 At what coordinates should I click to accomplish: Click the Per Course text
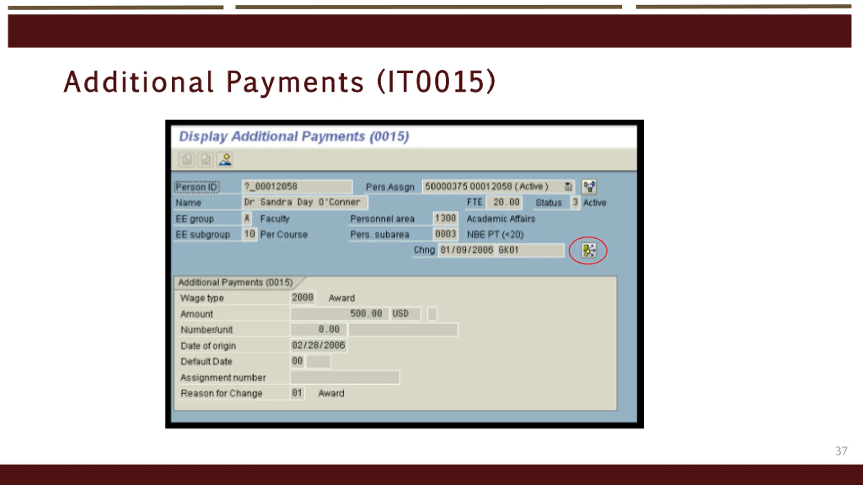point(284,234)
